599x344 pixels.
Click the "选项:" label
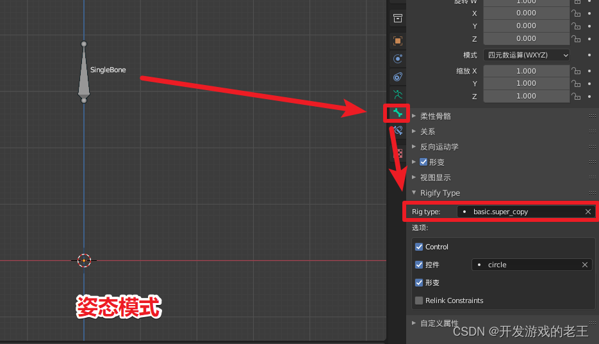pos(420,228)
